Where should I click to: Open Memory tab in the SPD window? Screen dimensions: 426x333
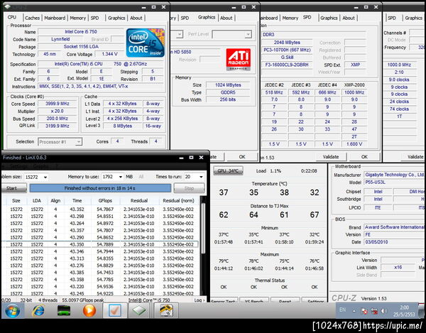[290, 18]
